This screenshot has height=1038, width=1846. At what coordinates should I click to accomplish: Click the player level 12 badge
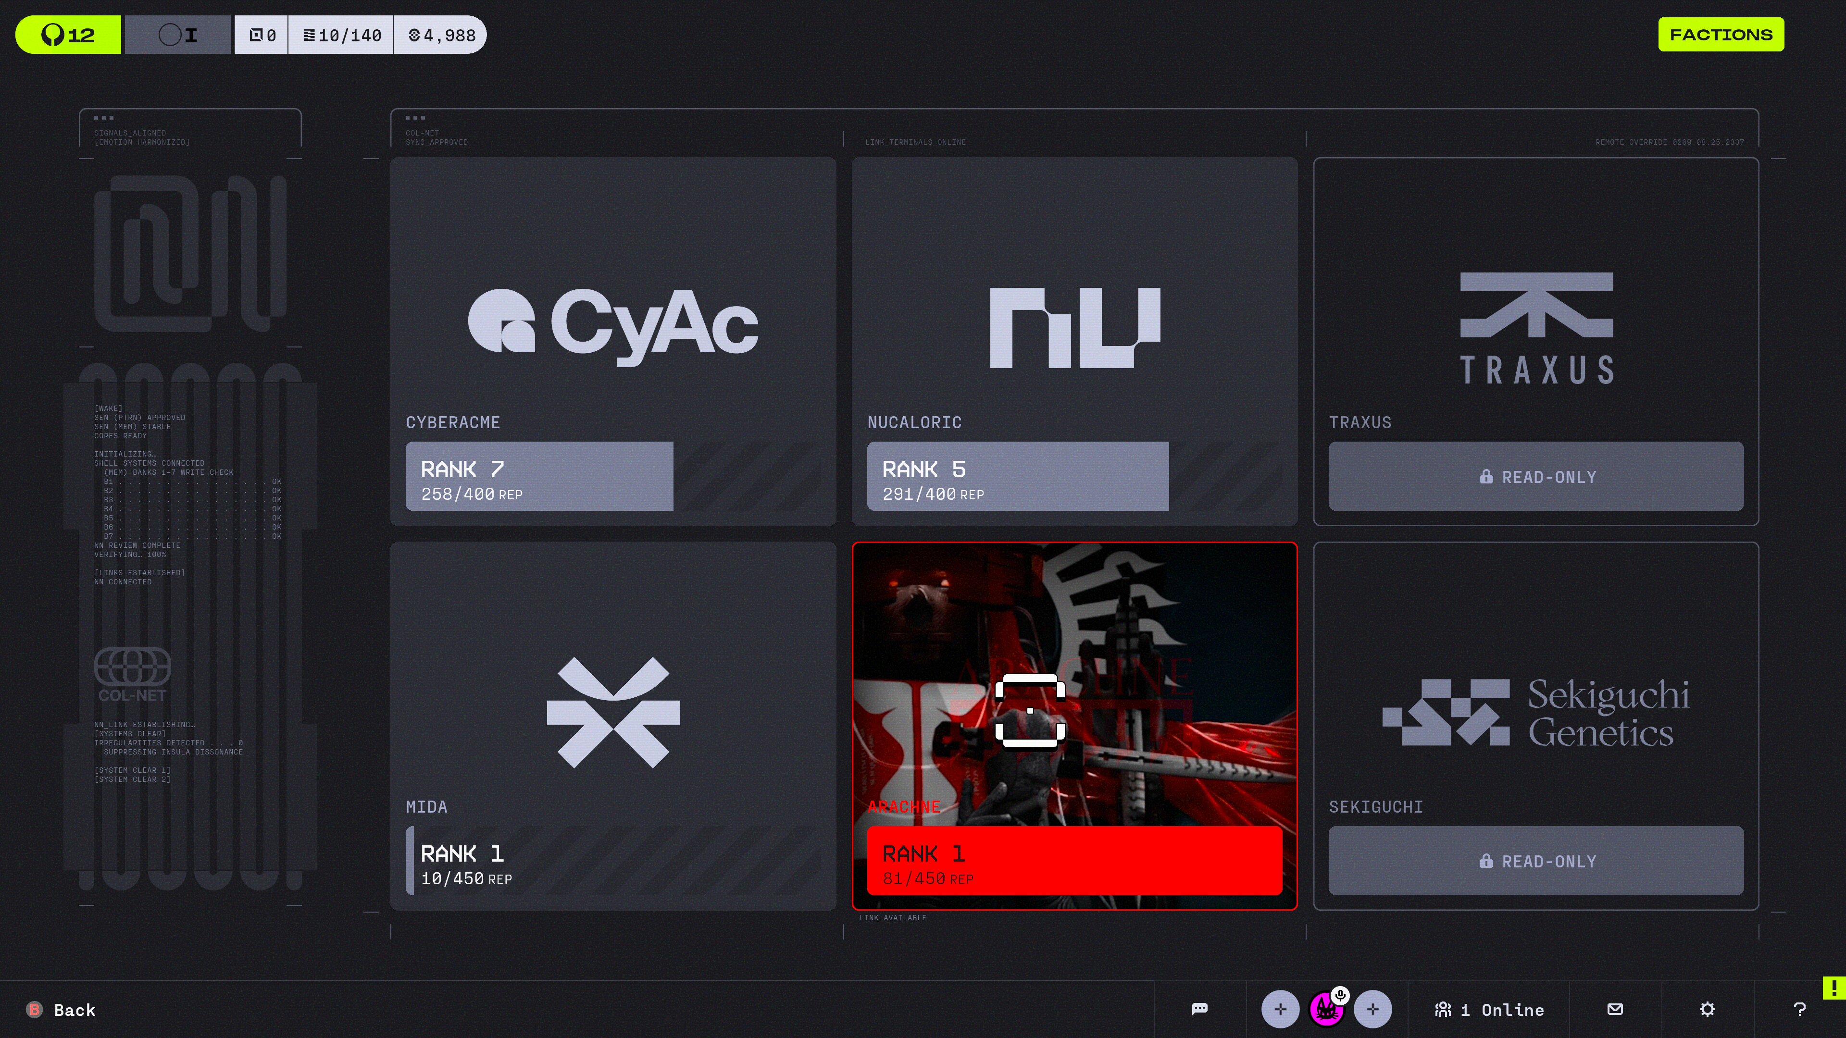(x=68, y=35)
